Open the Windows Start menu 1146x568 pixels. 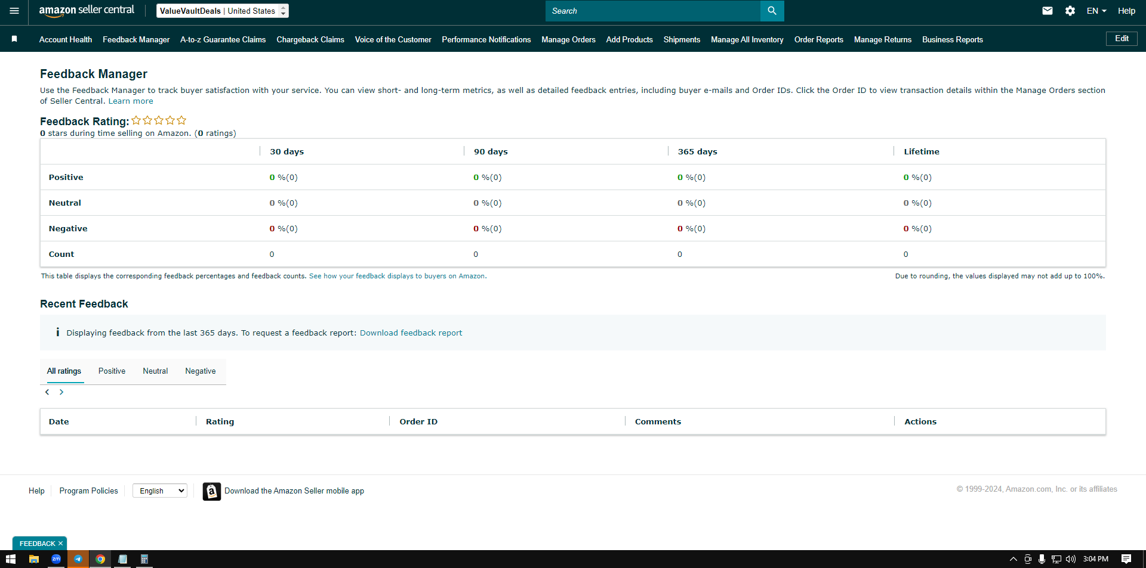point(10,559)
